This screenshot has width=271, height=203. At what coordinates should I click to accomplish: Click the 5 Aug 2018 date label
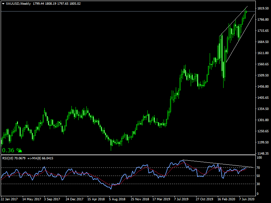click(x=117, y=199)
